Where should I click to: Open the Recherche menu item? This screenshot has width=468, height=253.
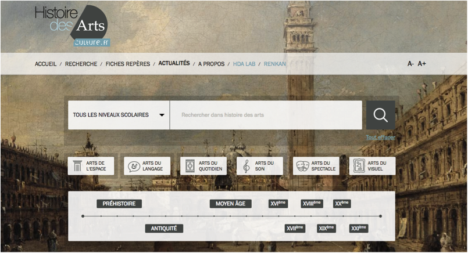(x=81, y=64)
